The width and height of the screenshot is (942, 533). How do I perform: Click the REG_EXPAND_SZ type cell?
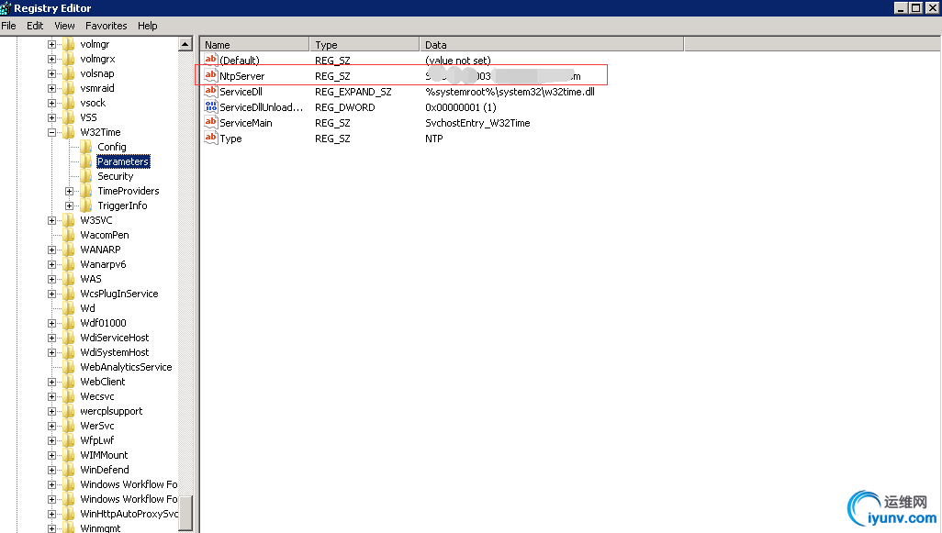pyautogui.click(x=353, y=92)
